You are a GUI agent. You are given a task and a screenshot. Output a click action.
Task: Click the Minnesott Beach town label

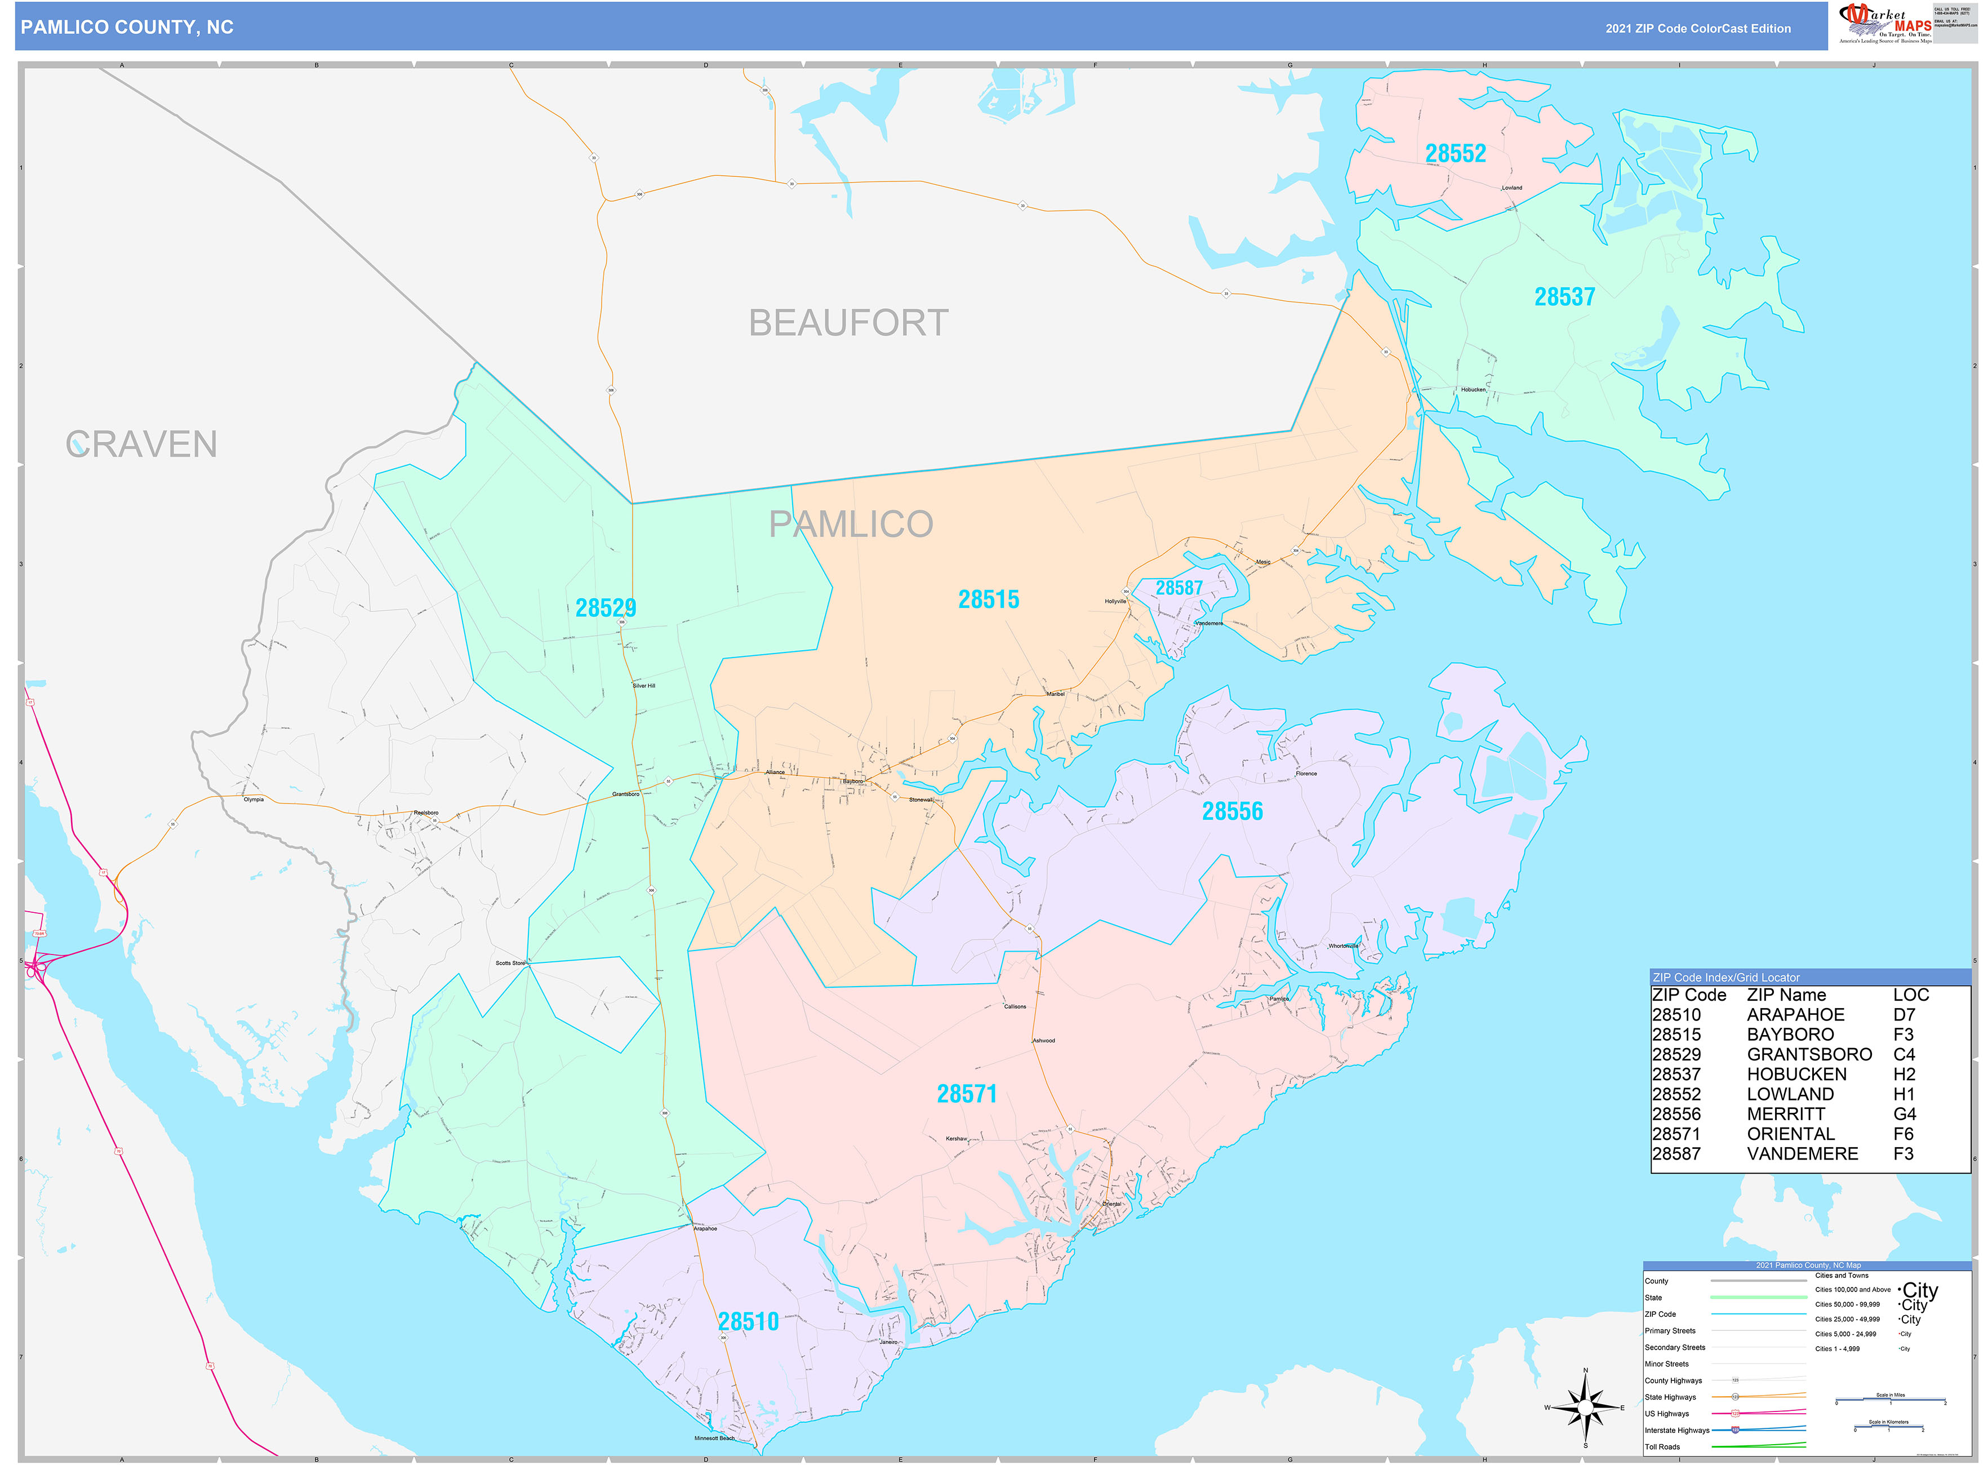click(714, 1439)
